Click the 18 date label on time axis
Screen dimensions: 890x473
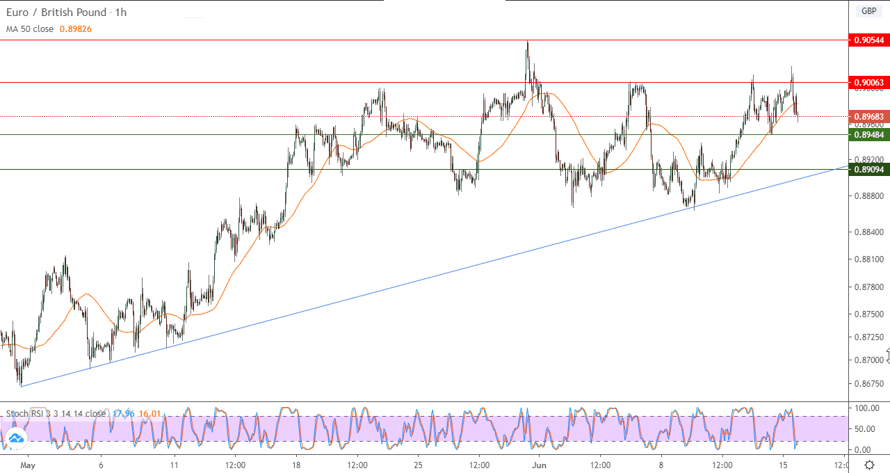pyautogui.click(x=296, y=465)
